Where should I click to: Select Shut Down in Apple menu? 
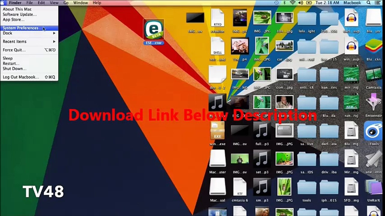[29, 69]
